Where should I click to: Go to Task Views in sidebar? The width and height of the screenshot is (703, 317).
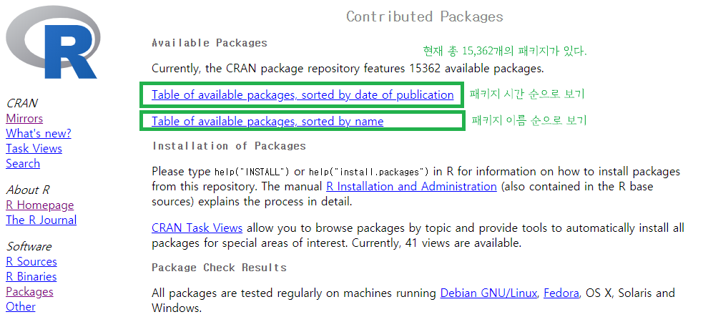[x=34, y=148]
